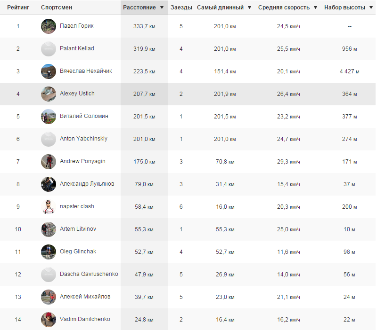Click Vadim Danilchenko's avatar photo
Screen dimensions: 377x330
[x=49, y=320]
